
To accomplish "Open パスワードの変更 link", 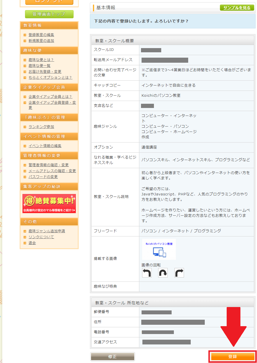I will (x=43, y=177).
